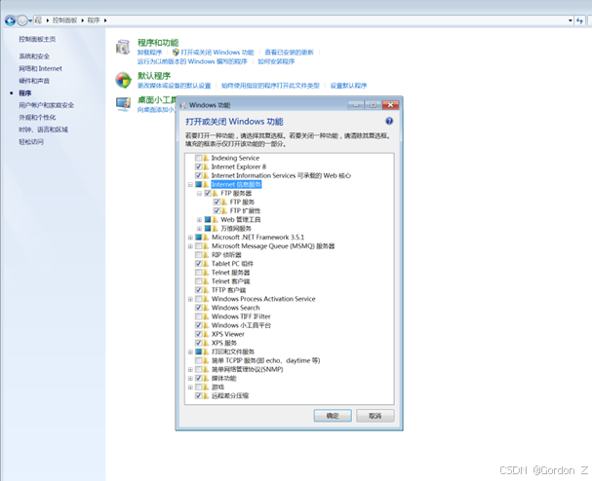Click the 程序和功能 category icon
The height and width of the screenshot is (481, 592).
(x=123, y=48)
